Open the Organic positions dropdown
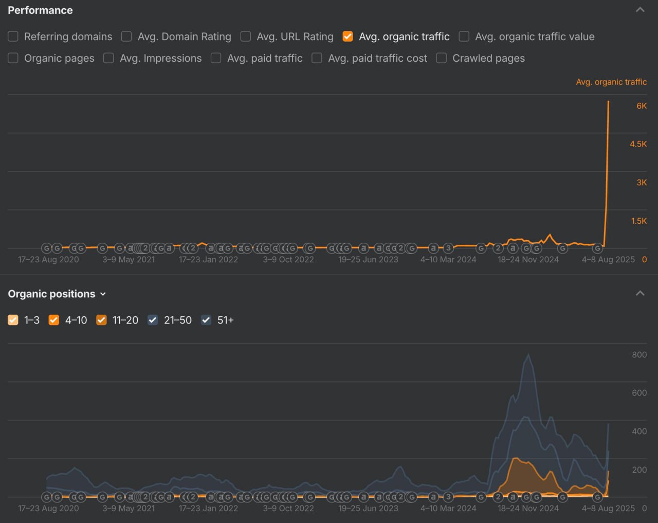The width and height of the screenshot is (658, 523). coord(103,294)
